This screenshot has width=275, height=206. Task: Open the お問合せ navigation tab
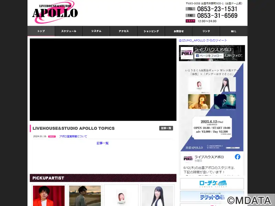(x=179, y=31)
